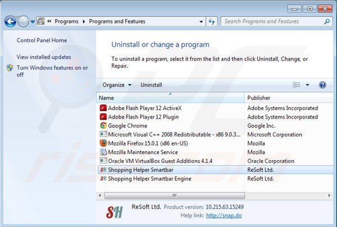This screenshot has height=227, width=337.
Task: Refresh the Programs and Features view
Action: click(x=212, y=21)
